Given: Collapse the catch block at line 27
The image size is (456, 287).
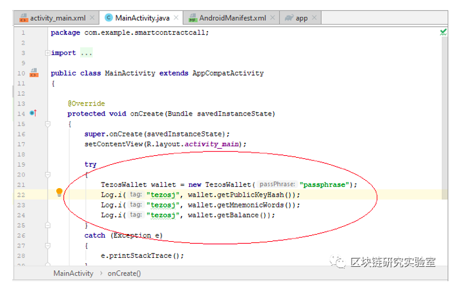Looking at the screenshot, I should click(x=48, y=246).
